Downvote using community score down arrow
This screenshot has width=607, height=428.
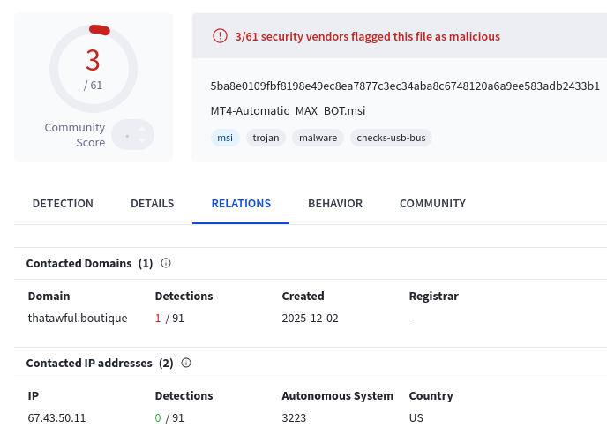click(142, 140)
